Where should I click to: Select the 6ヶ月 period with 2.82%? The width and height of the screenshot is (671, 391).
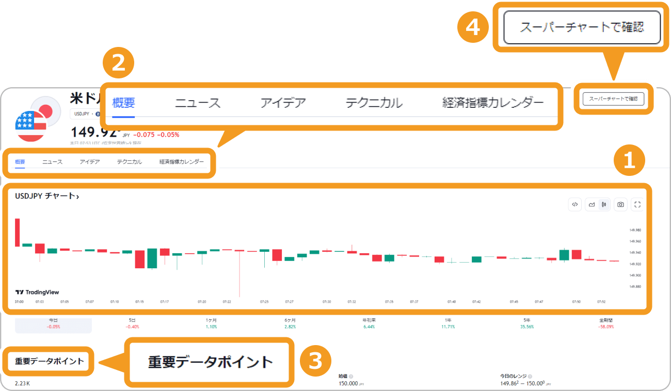(290, 323)
